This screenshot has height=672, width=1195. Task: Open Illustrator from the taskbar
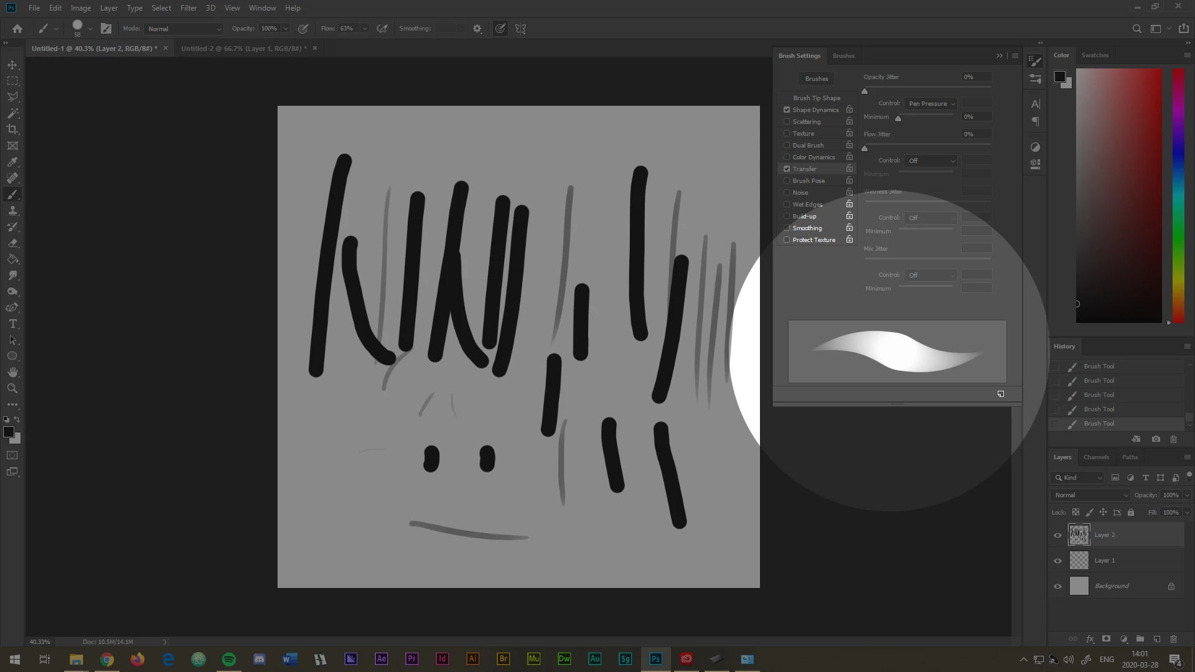(473, 659)
